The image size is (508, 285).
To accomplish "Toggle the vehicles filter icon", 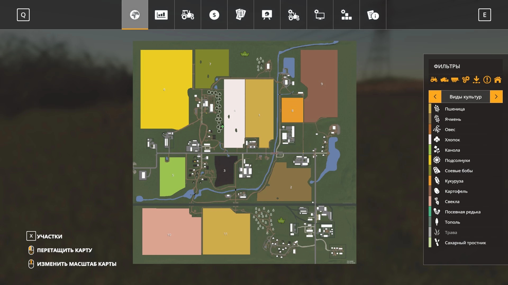I will point(434,79).
